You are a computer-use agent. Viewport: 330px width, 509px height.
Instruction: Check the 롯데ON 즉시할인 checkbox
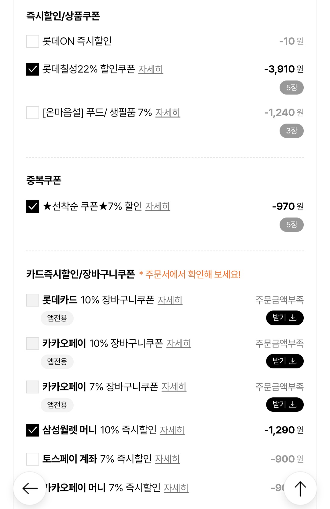click(33, 41)
